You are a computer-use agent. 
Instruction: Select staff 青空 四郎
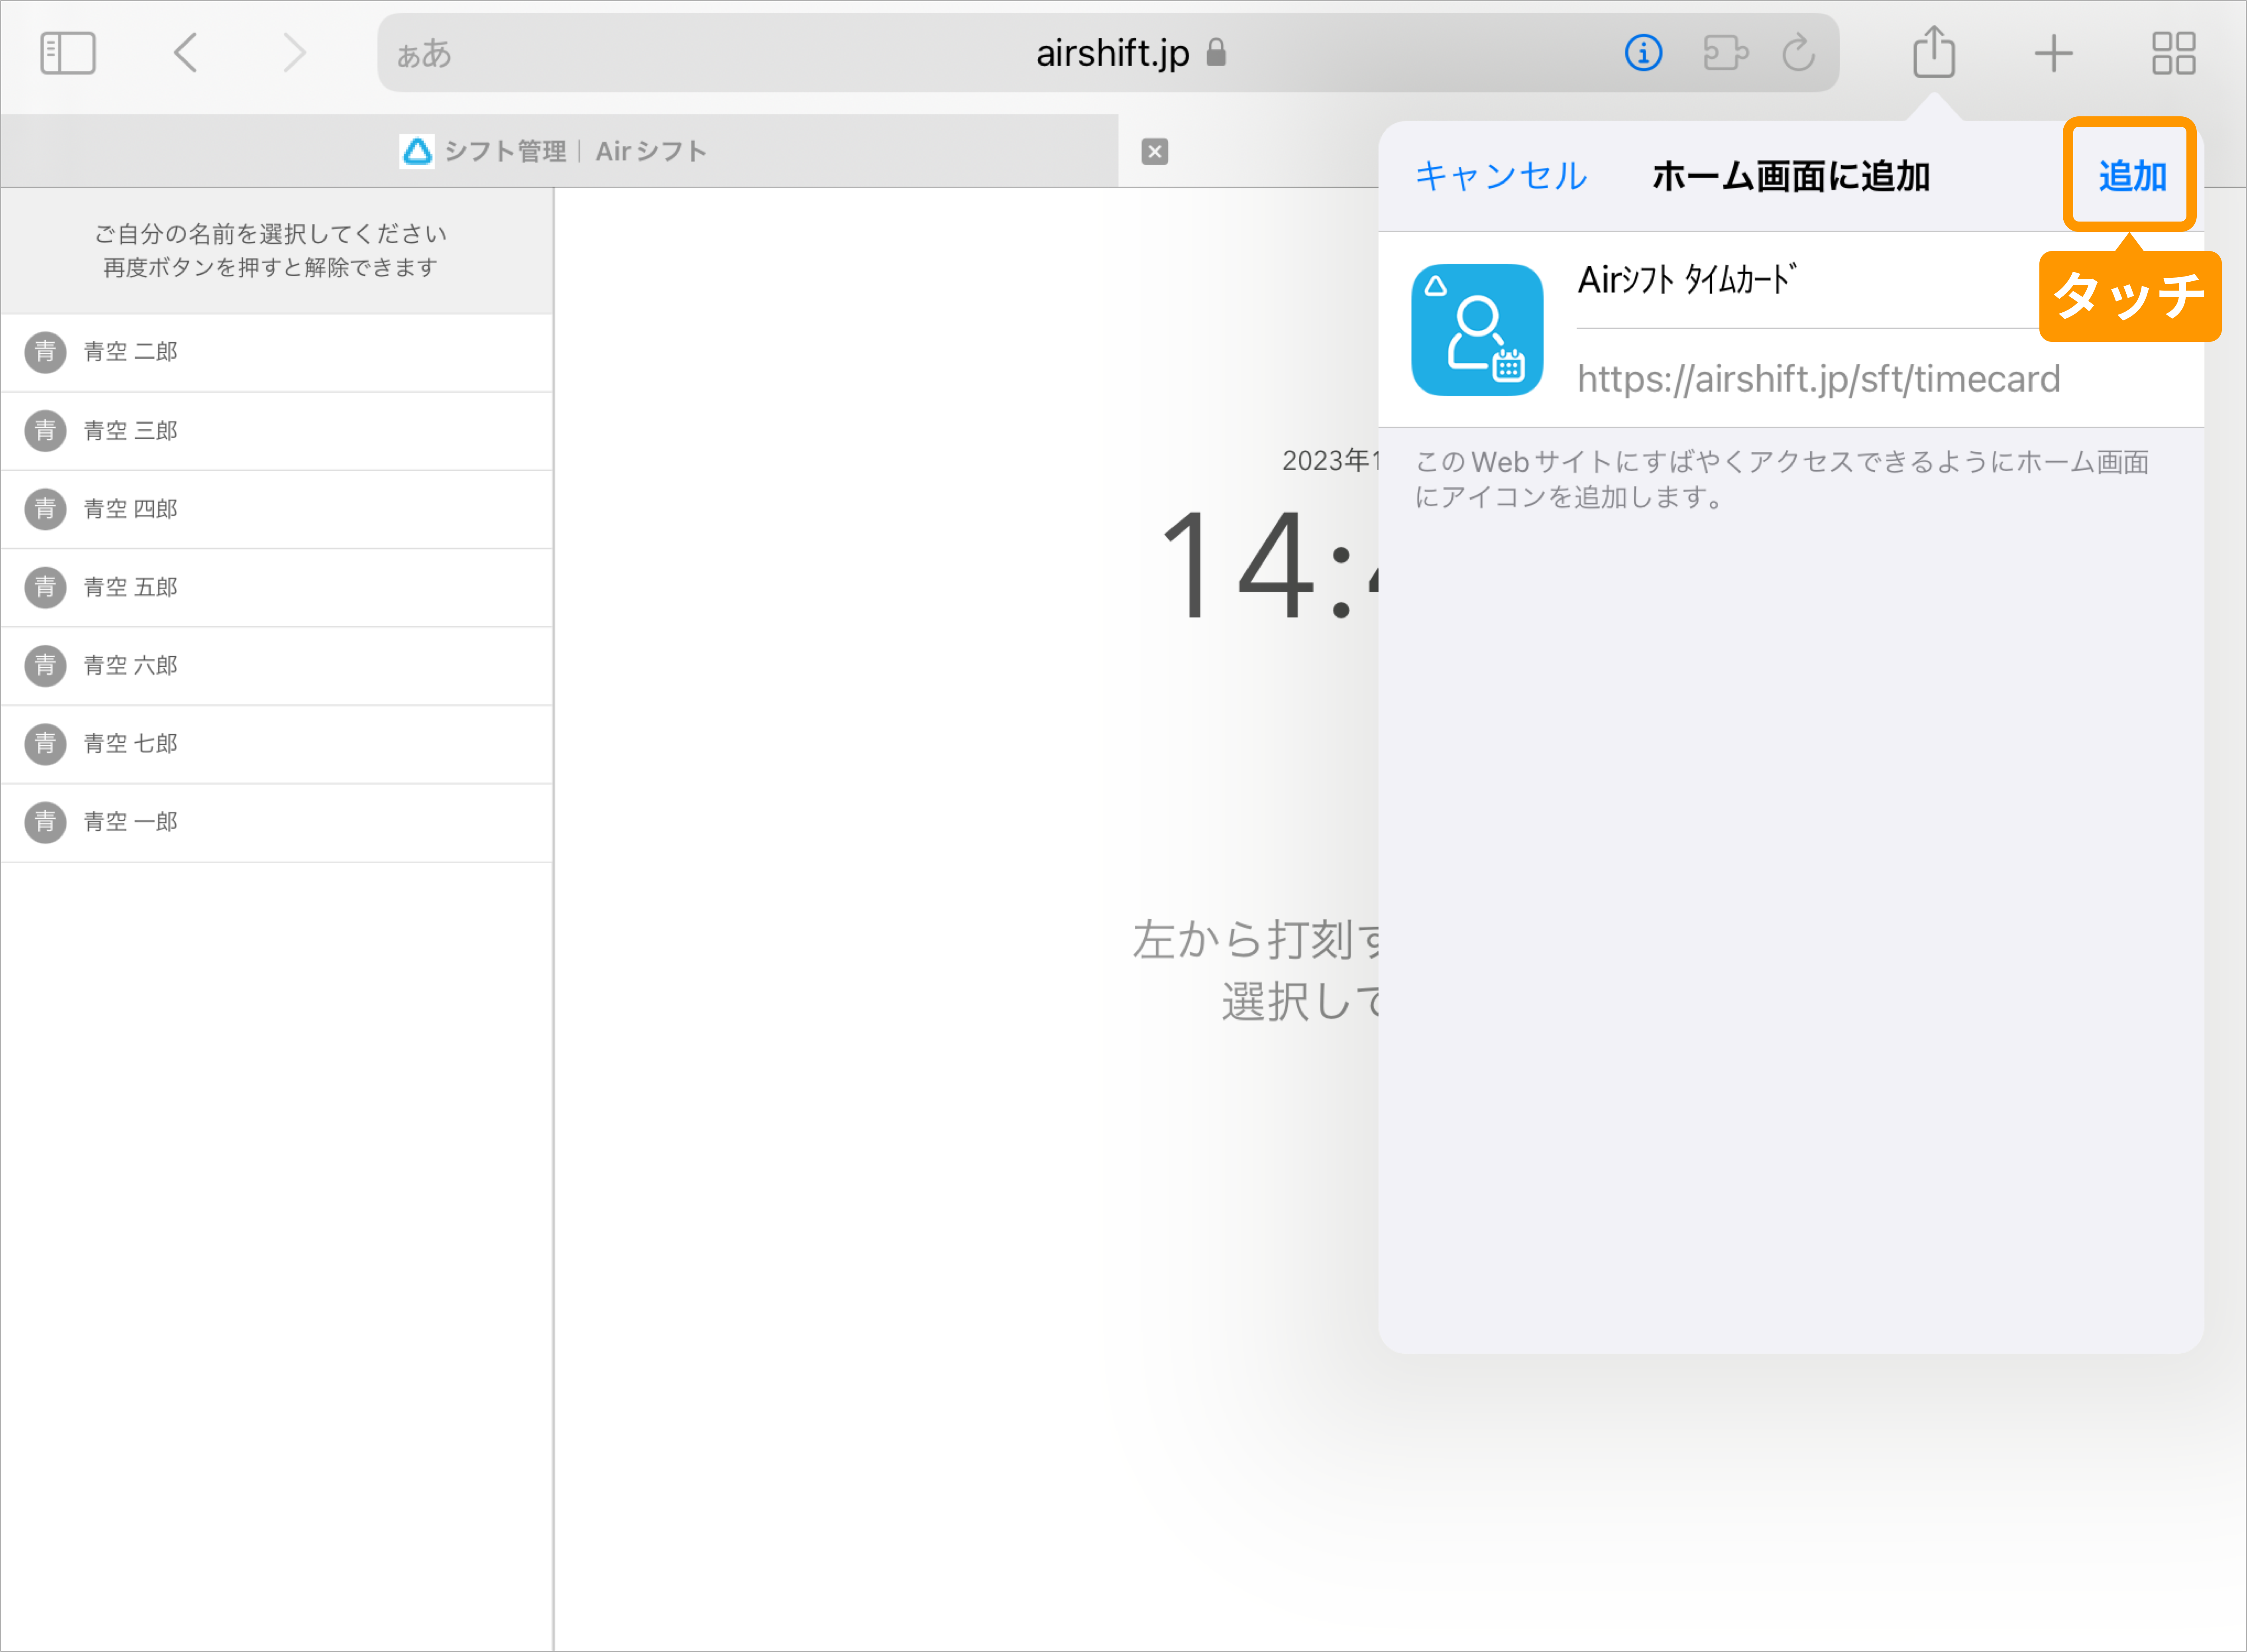point(277,509)
